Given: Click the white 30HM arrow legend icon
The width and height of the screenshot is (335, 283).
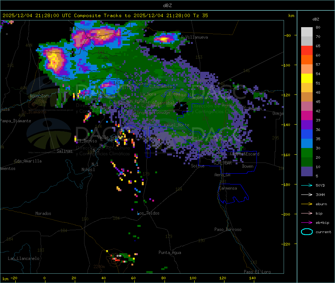Looking at the screenshot, I should coord(307,194).
